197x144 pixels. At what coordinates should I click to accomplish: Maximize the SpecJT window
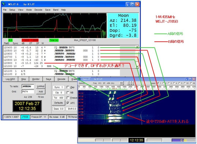point(190,79)
